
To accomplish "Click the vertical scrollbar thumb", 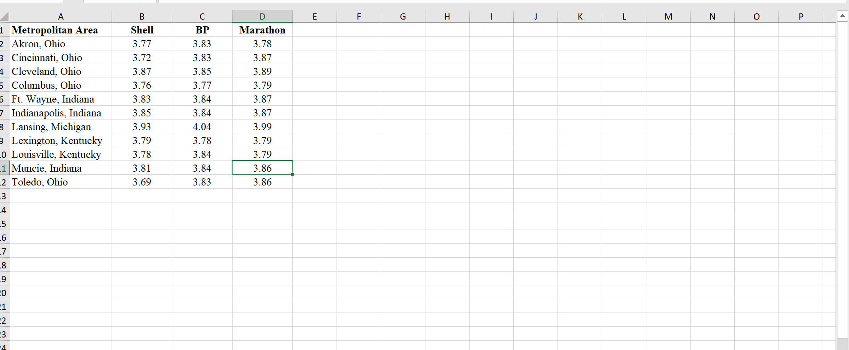I will (x=842, y=180).
